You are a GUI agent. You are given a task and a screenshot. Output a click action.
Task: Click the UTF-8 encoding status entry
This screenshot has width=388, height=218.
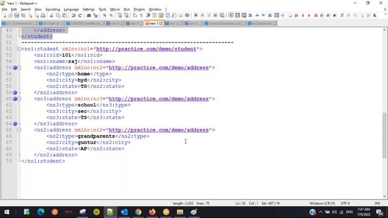pyautogui.click(x=345, y=203)
